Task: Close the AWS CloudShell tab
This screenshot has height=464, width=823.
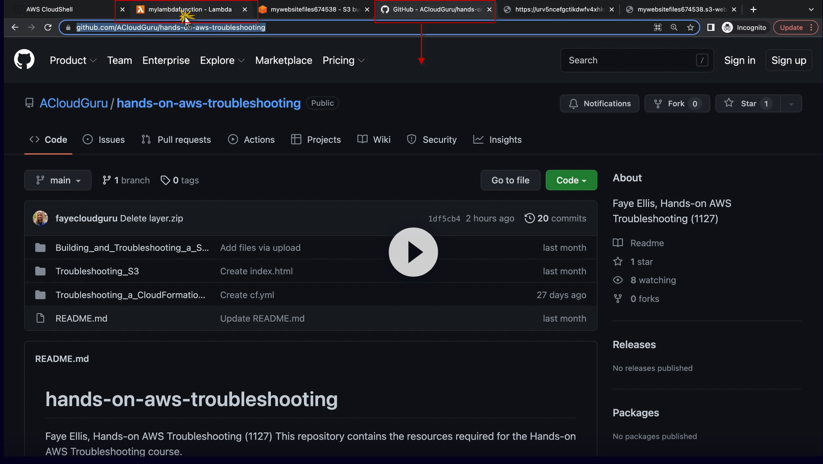Action: click(x=122, y=9)
